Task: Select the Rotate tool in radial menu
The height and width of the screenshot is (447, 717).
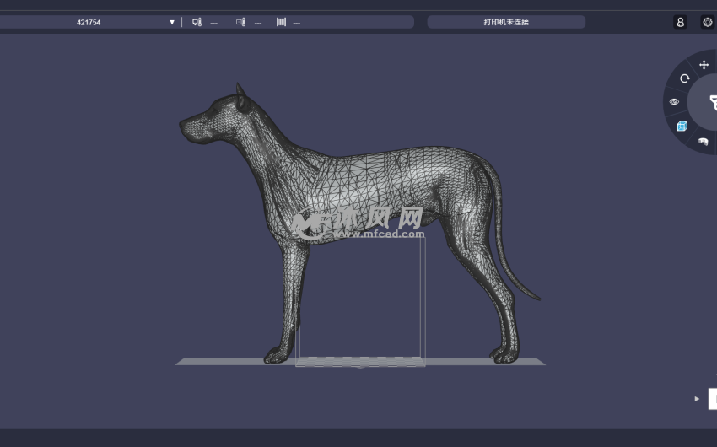Action: click(x=685, y=78)
